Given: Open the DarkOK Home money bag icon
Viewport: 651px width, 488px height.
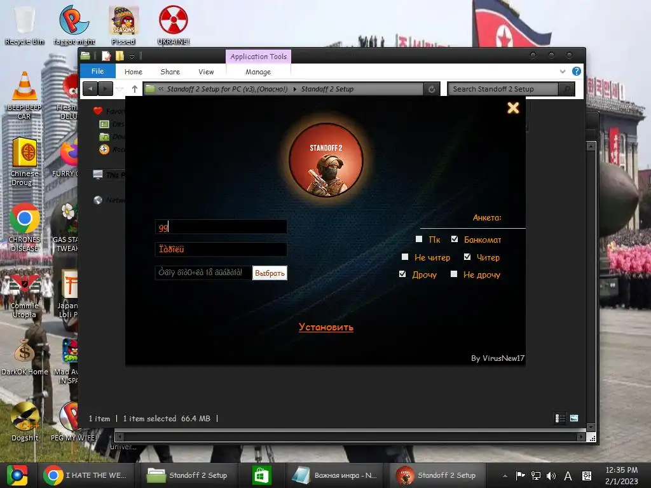Looking at the screenshot, I should click(x=24, y=356).
